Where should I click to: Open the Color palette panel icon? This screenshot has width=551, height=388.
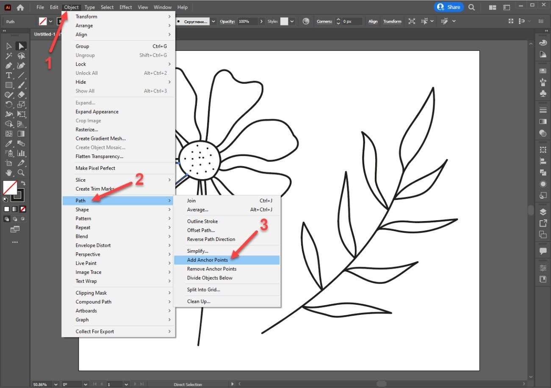click(543, 43)
